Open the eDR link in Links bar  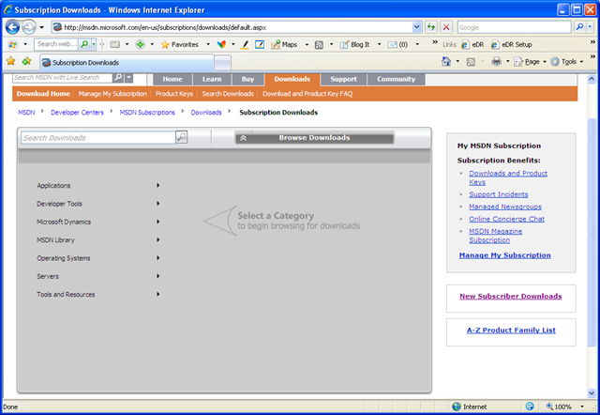point(472,44)
